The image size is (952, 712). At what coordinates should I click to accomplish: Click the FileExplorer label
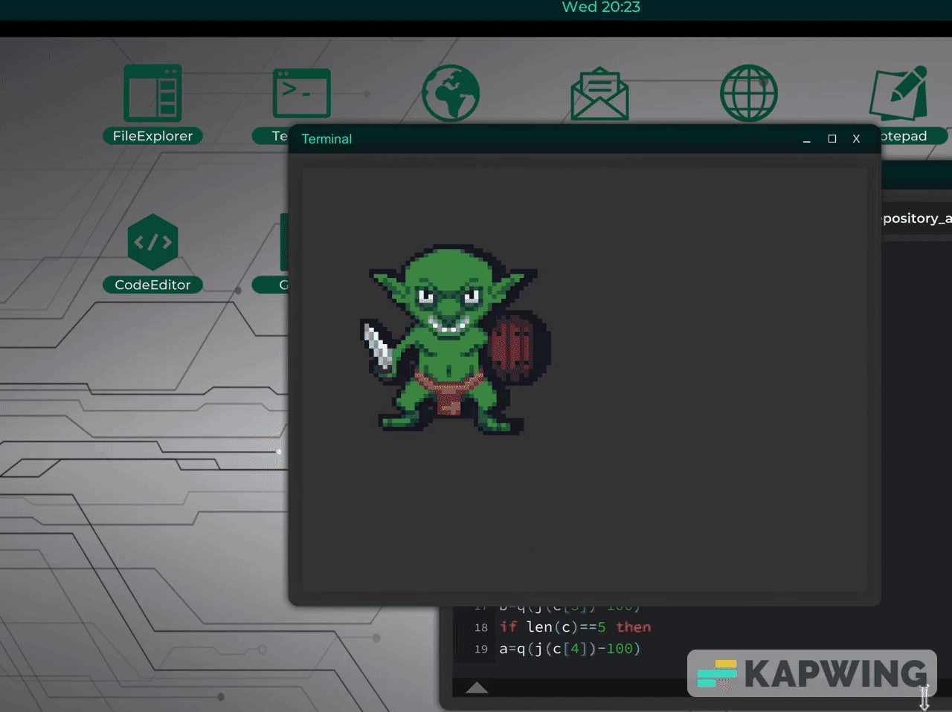tap(152, 136)
